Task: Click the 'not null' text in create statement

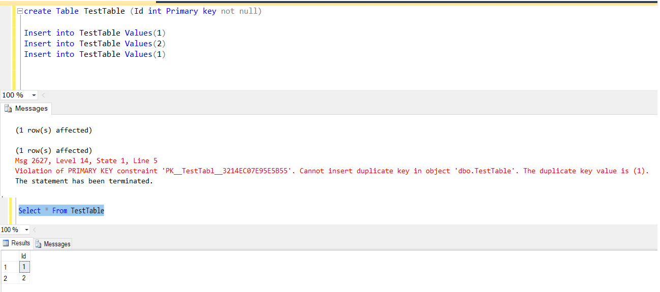Action: coord(241,11)
